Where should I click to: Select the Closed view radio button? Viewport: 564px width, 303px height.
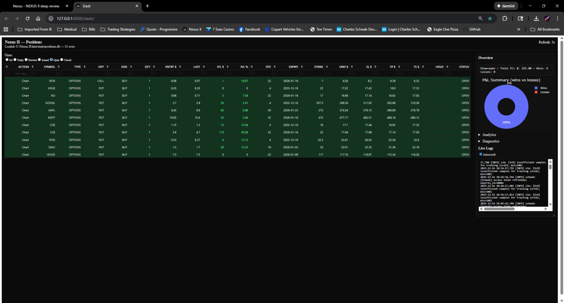pos(62,60)
